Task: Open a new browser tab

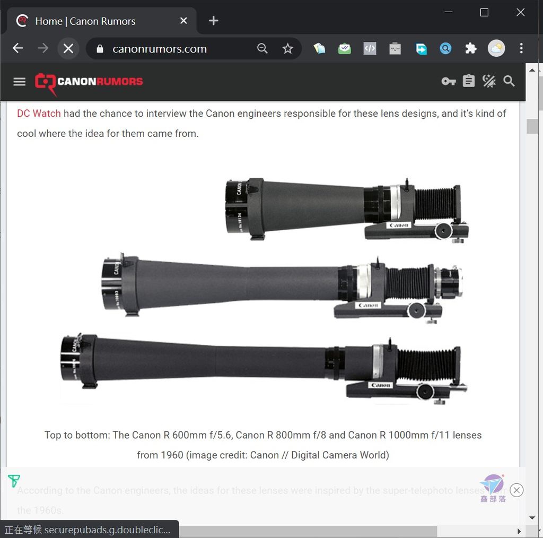Action: [213, 21]
